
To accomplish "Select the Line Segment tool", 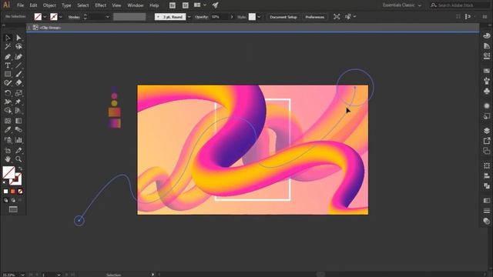I will [18, 65].
